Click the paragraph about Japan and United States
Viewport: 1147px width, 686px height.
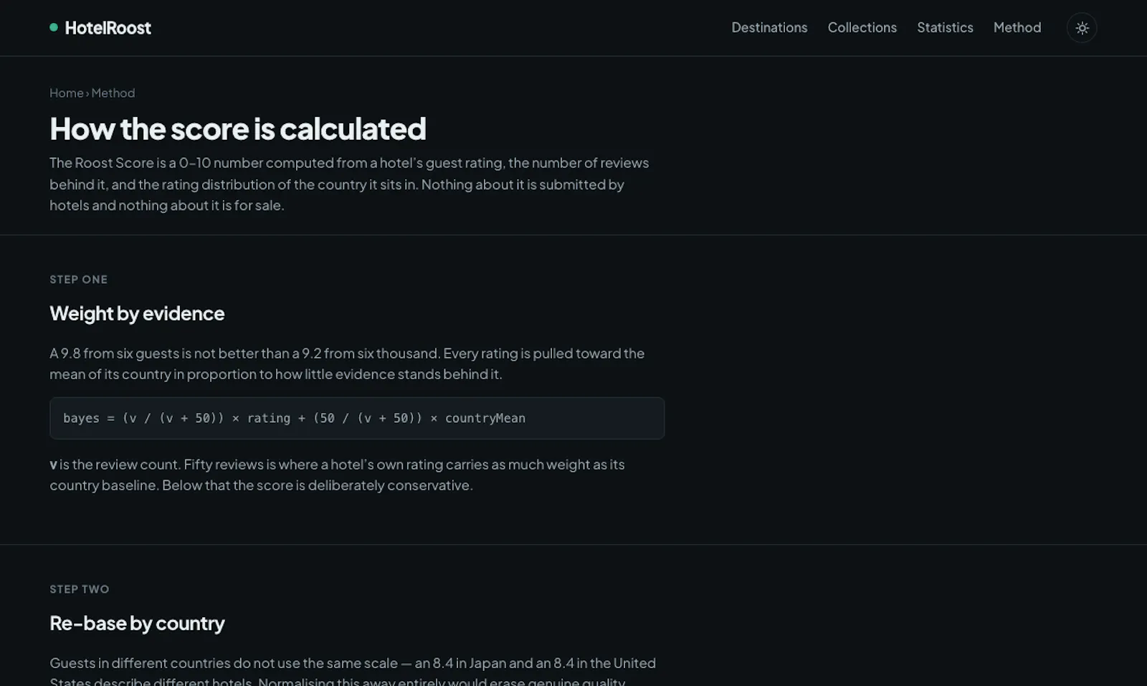coord(353,672)
